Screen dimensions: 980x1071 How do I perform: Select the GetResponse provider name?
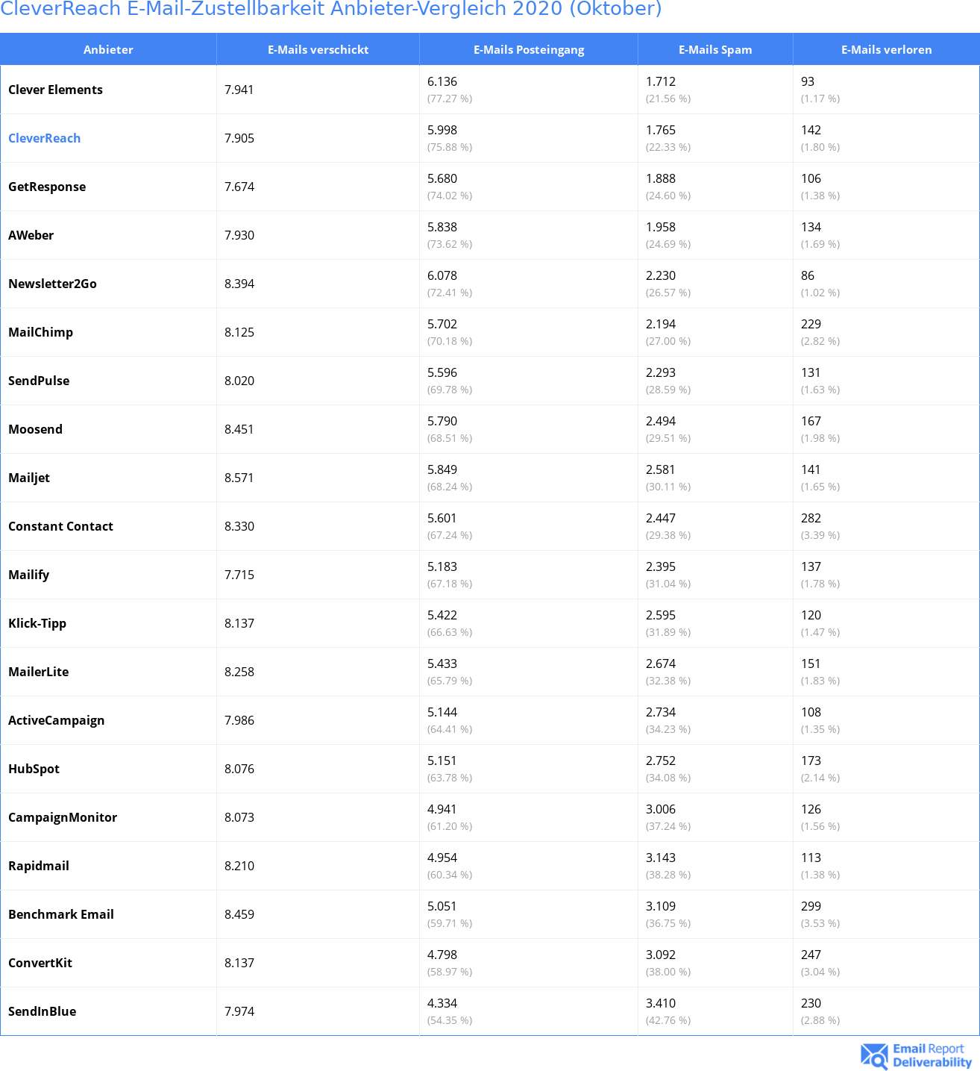pyautogui.click(x=47, y=187)
